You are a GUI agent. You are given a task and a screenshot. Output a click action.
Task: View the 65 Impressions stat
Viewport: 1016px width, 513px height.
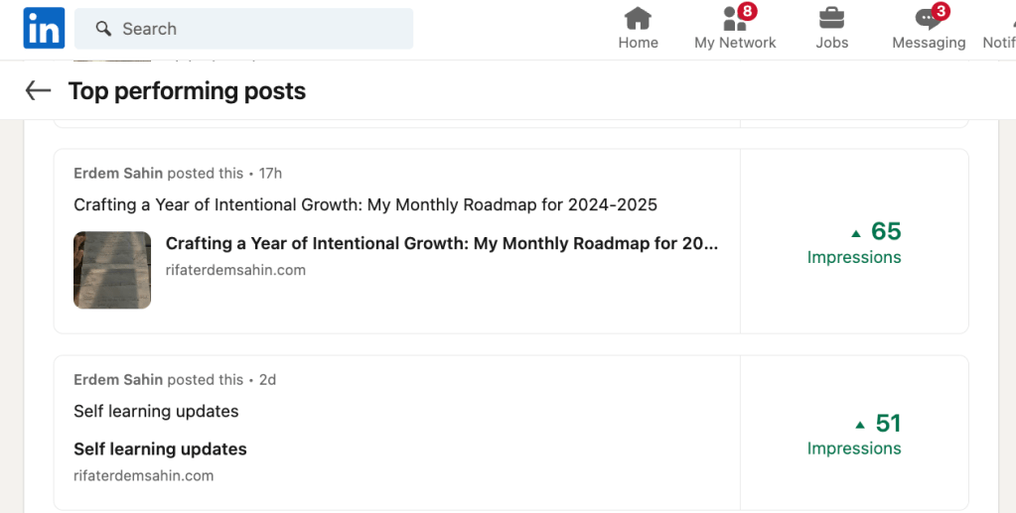pyautogui.click(x=854, y=242)
